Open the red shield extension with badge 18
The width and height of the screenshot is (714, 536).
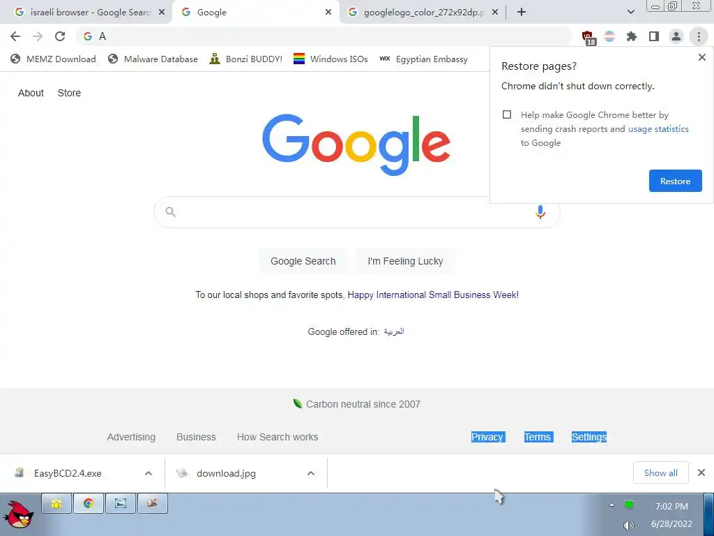(x=588, y=38)
